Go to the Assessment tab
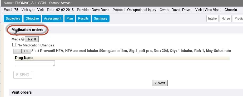Viewport: 243px width, 97px height. pos(53,19)
